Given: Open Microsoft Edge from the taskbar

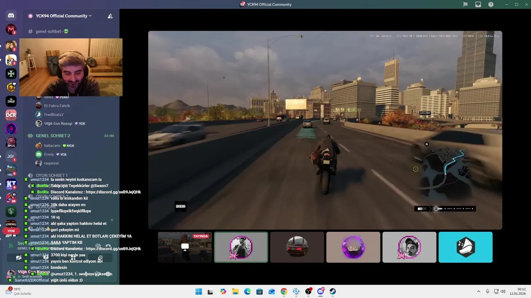Looking at the screenshot, I should 248,291.
